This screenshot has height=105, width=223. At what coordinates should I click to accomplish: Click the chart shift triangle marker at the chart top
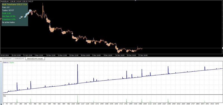click(135, 1)
